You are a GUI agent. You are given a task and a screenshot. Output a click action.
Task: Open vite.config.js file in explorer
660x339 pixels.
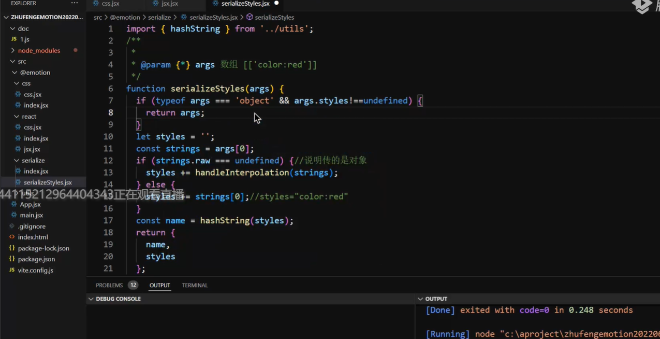[35, 270]
